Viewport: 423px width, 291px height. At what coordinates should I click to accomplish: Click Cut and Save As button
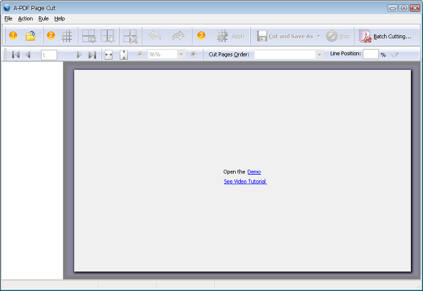[285, 36]
